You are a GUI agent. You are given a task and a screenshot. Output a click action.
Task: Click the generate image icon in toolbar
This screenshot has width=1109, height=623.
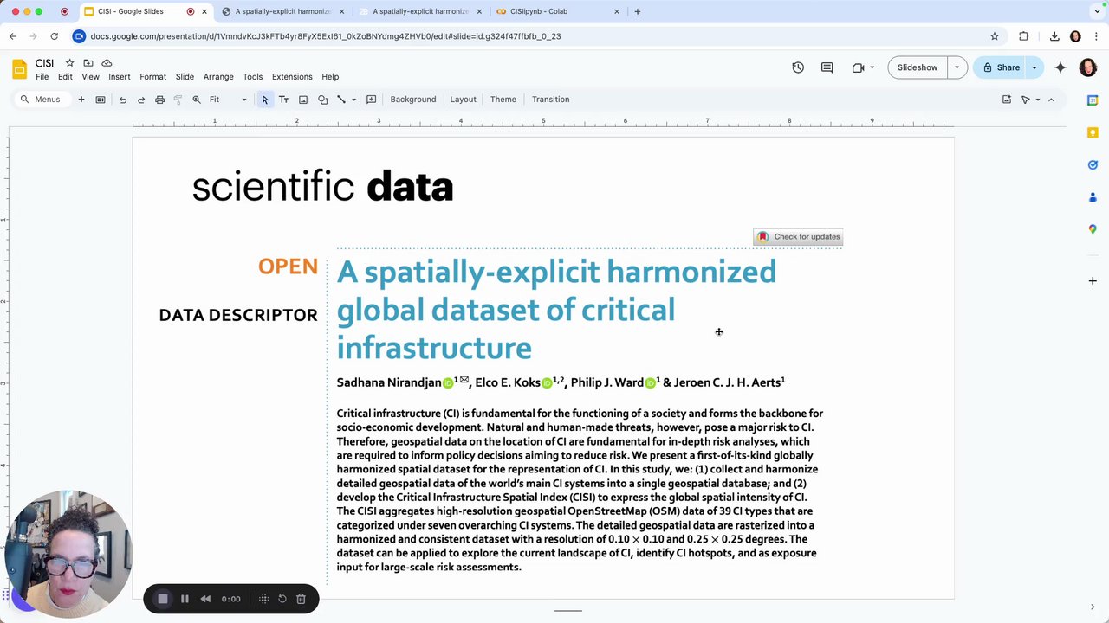(1007, 100)
